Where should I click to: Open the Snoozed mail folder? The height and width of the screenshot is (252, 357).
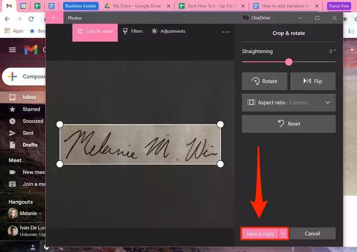(33, 121)
